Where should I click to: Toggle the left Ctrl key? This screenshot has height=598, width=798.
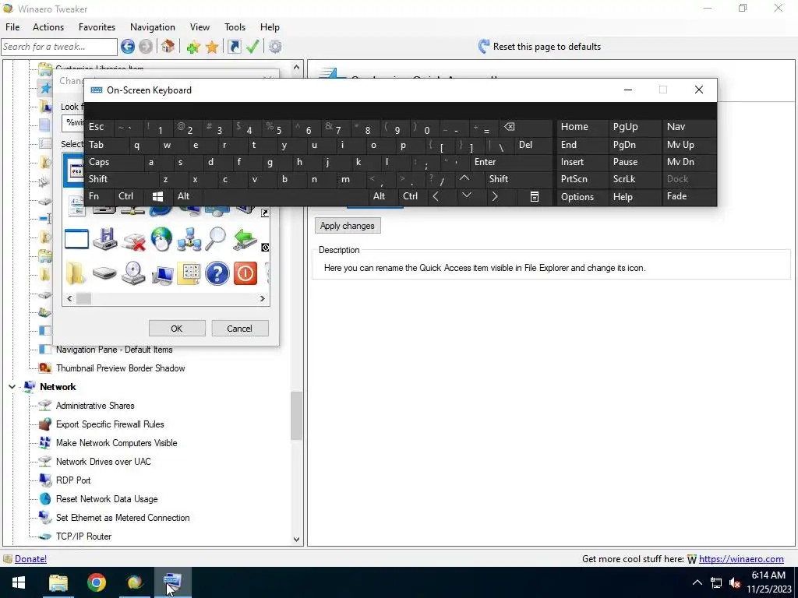pos(127,197)
